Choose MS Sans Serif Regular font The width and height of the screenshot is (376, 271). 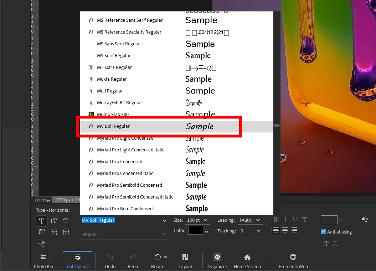pyautogui.click(x=177, y=44)
